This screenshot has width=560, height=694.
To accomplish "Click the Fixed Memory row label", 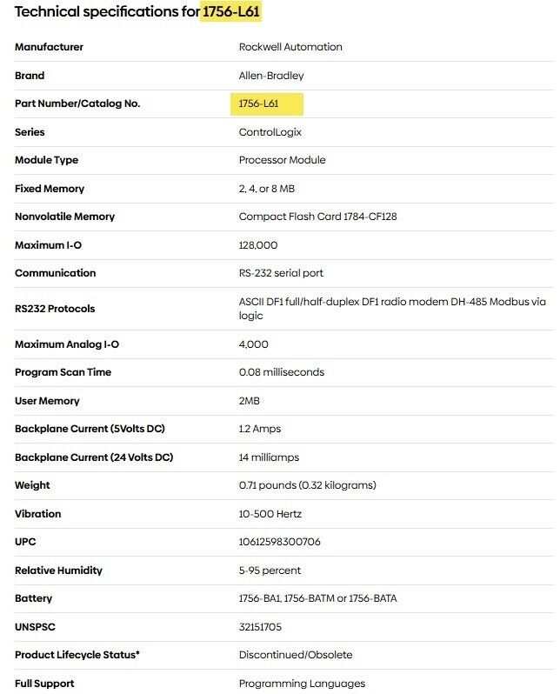I will [x=49, y=189].
